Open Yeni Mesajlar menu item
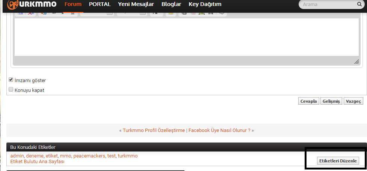Image resolution: width=367 pixels, height=171 pixels. pyautogui.click(x=136, y=4)
